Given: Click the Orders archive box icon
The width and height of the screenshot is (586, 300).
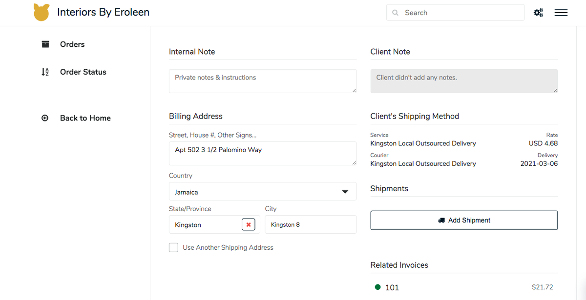Looking at the screenshot, I should [45, 44].
